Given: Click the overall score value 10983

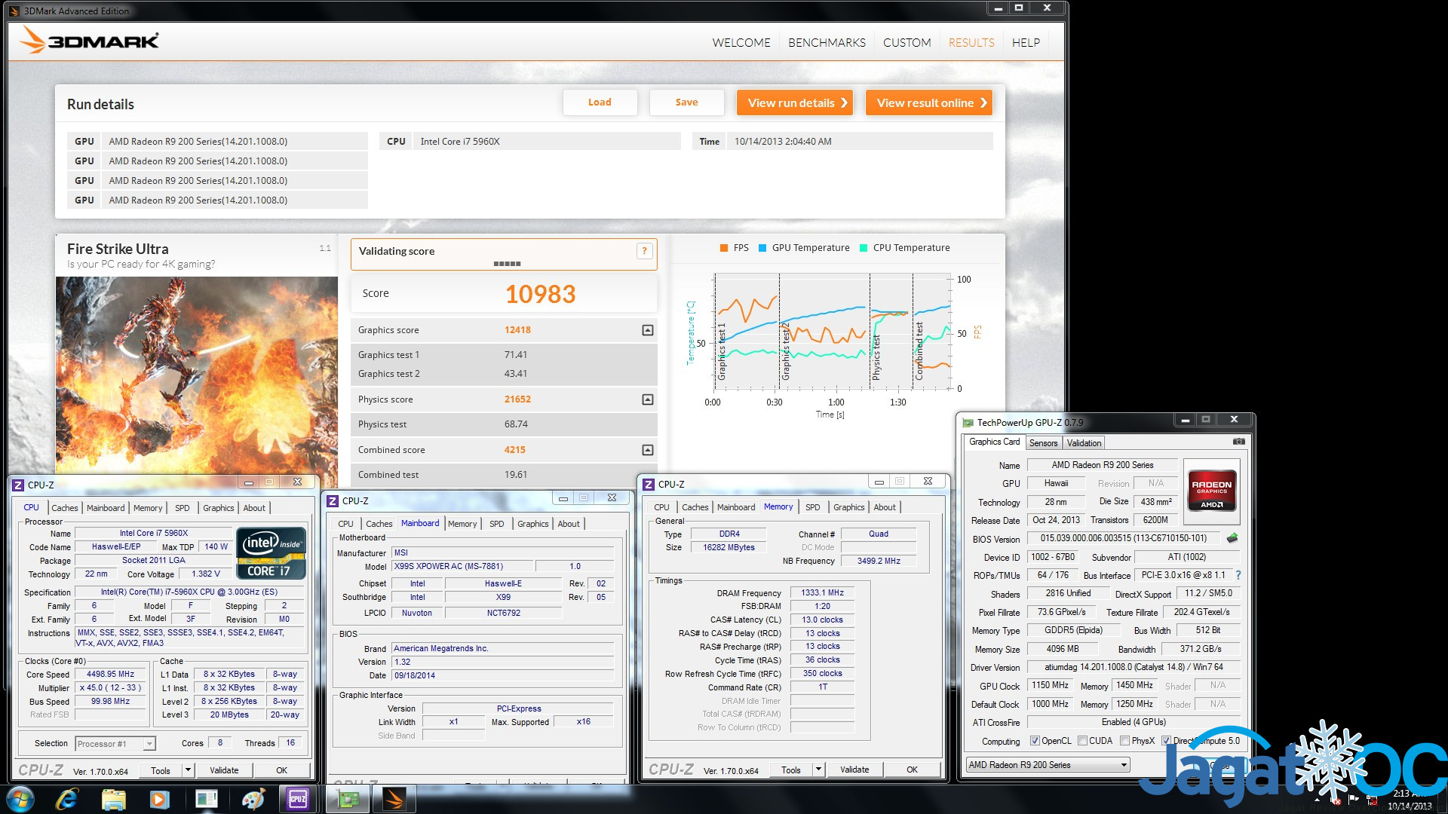Looking at the screenshot, I should click(540, 294).
